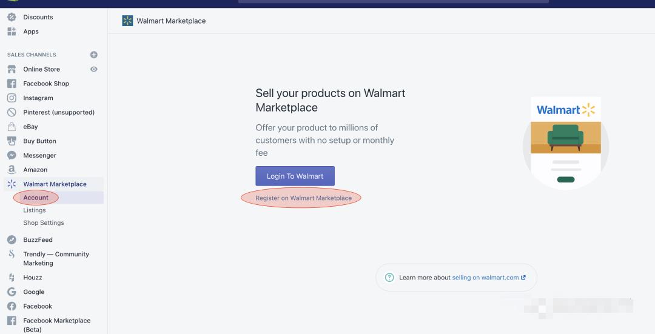The width and height of the screenshot is (655, 334).
Task: Add a sales channel with plus icon
Action: 94,55
